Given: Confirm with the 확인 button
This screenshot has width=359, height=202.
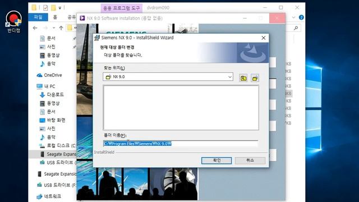Looking at the screenshot, I should [x=217, y=160].
